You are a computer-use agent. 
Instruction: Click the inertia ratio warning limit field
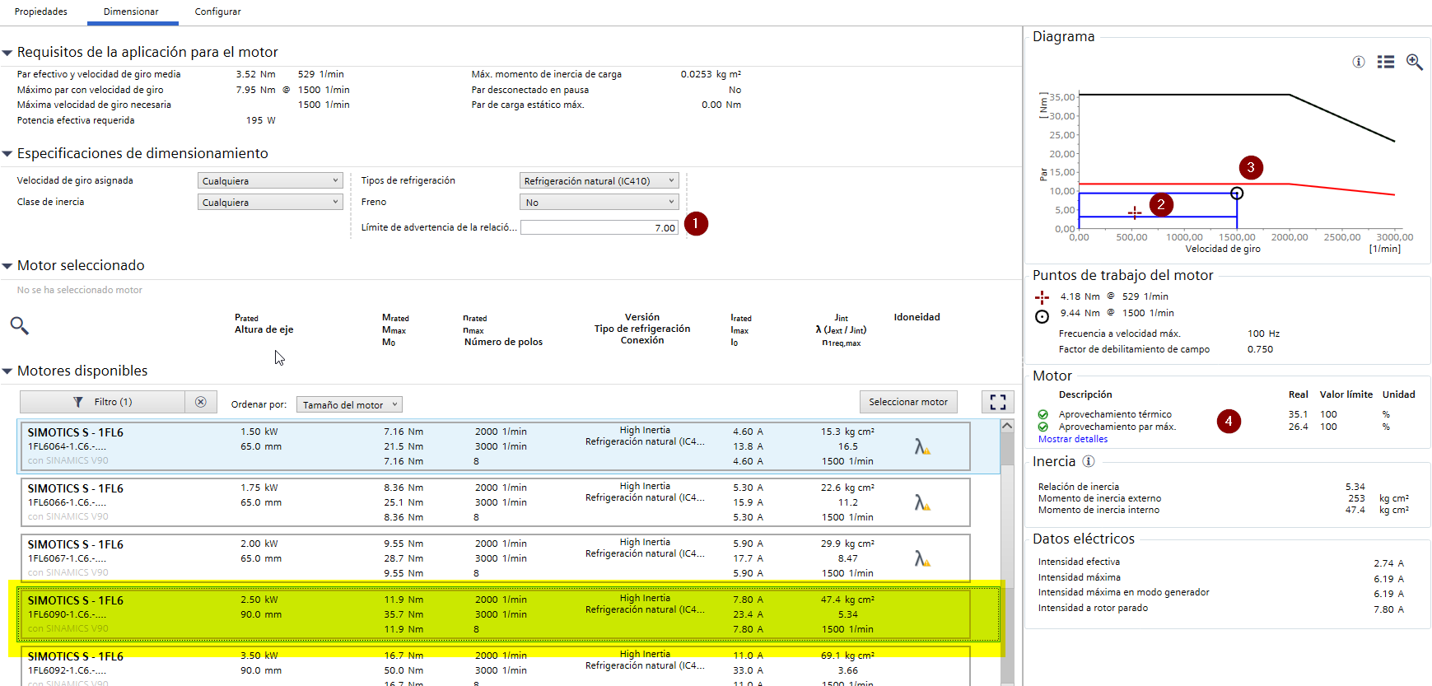(x=599, y=228)
